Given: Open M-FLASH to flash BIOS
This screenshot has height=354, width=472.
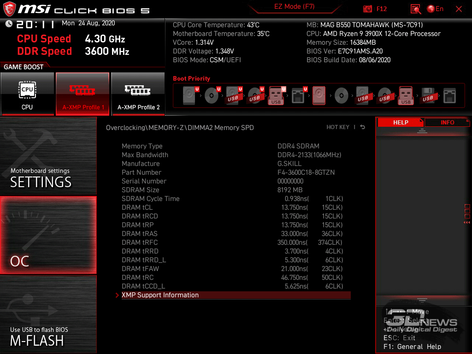Looking at the screenshot, I should (x=48, y=314).
